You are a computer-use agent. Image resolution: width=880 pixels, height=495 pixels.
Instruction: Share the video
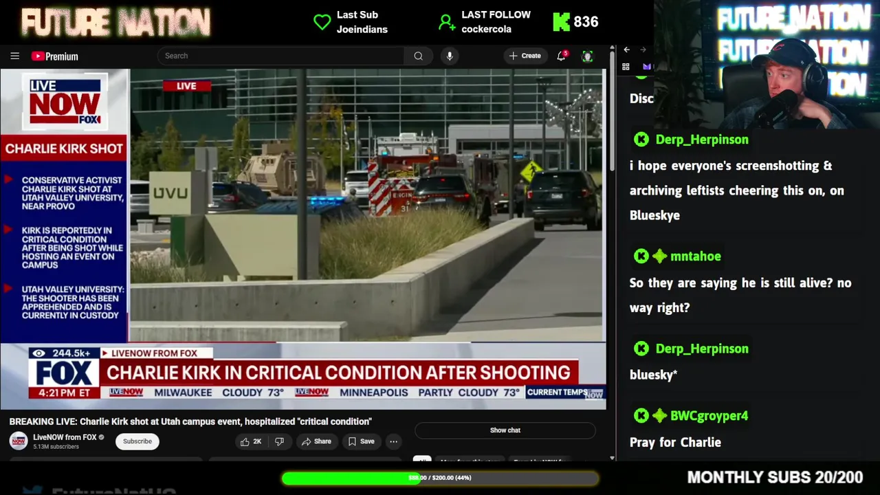[316, 441]
